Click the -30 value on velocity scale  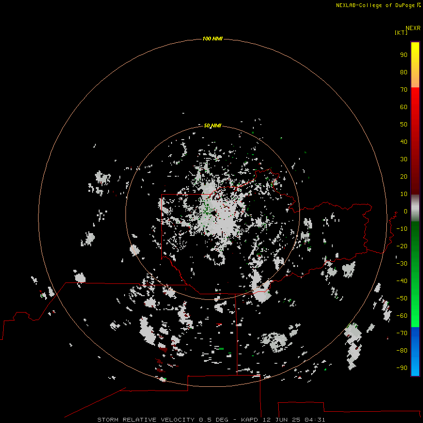point(402,264)
